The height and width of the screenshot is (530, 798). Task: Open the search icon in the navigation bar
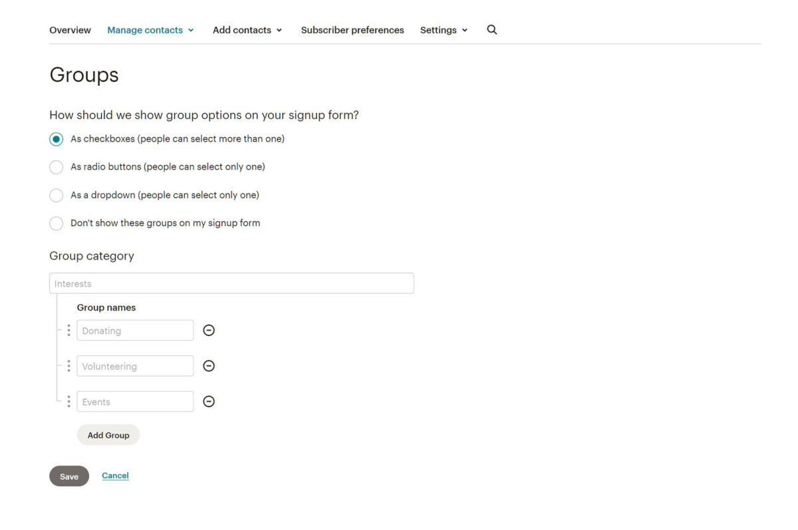pyautogui.click(x=491, y=29)
